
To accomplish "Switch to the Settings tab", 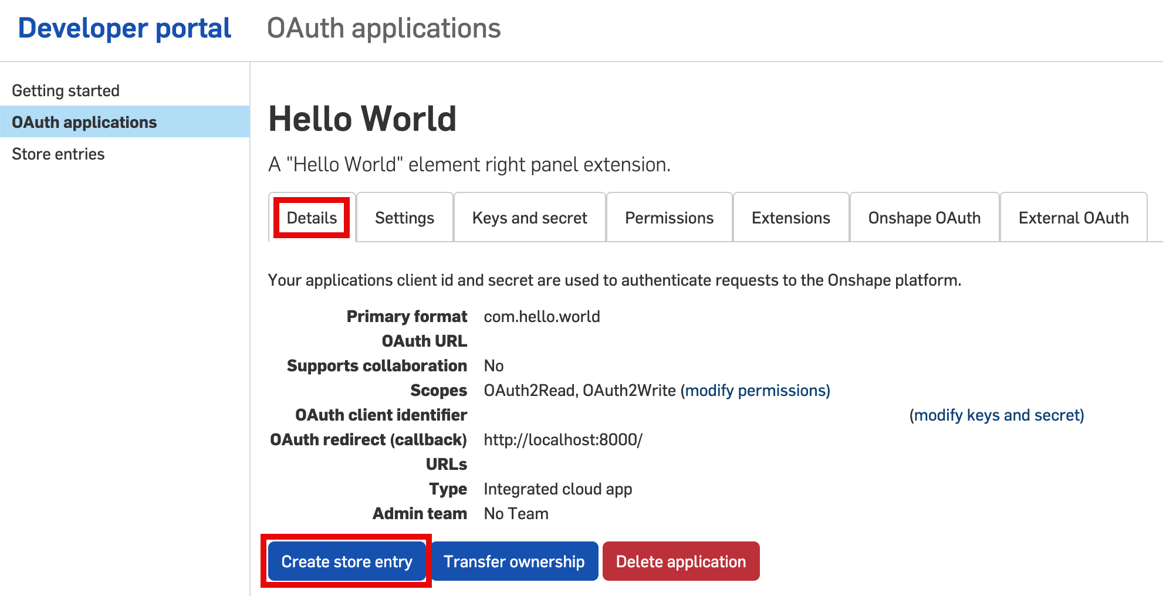I will click(404, 218).
